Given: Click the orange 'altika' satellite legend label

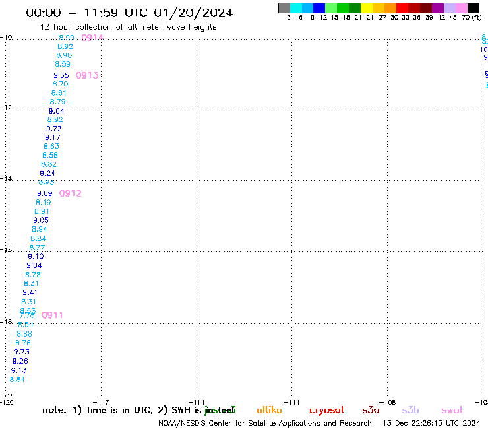Looking at the screenshot, I should click(269, 410).
